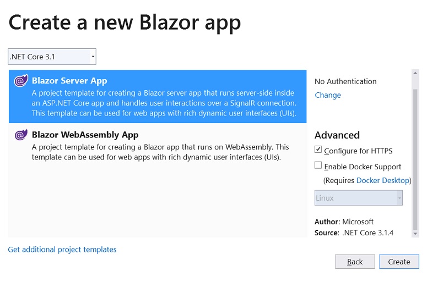Viewport: 427px width, 282px height.
Task: Click the Create button
Action: point(399,262)
